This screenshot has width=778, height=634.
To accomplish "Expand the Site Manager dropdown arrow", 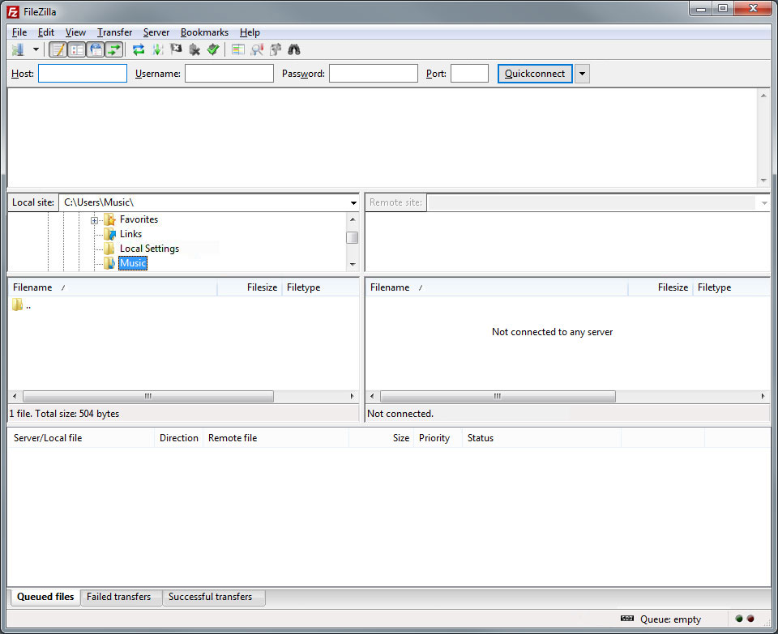I will (36, 49).
